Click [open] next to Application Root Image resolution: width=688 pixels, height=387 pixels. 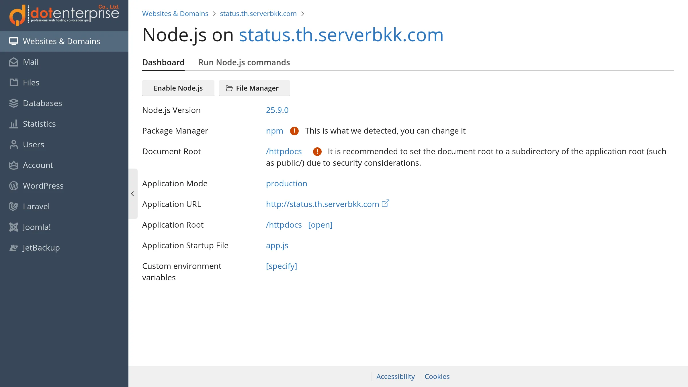click(x=320, y=225)
